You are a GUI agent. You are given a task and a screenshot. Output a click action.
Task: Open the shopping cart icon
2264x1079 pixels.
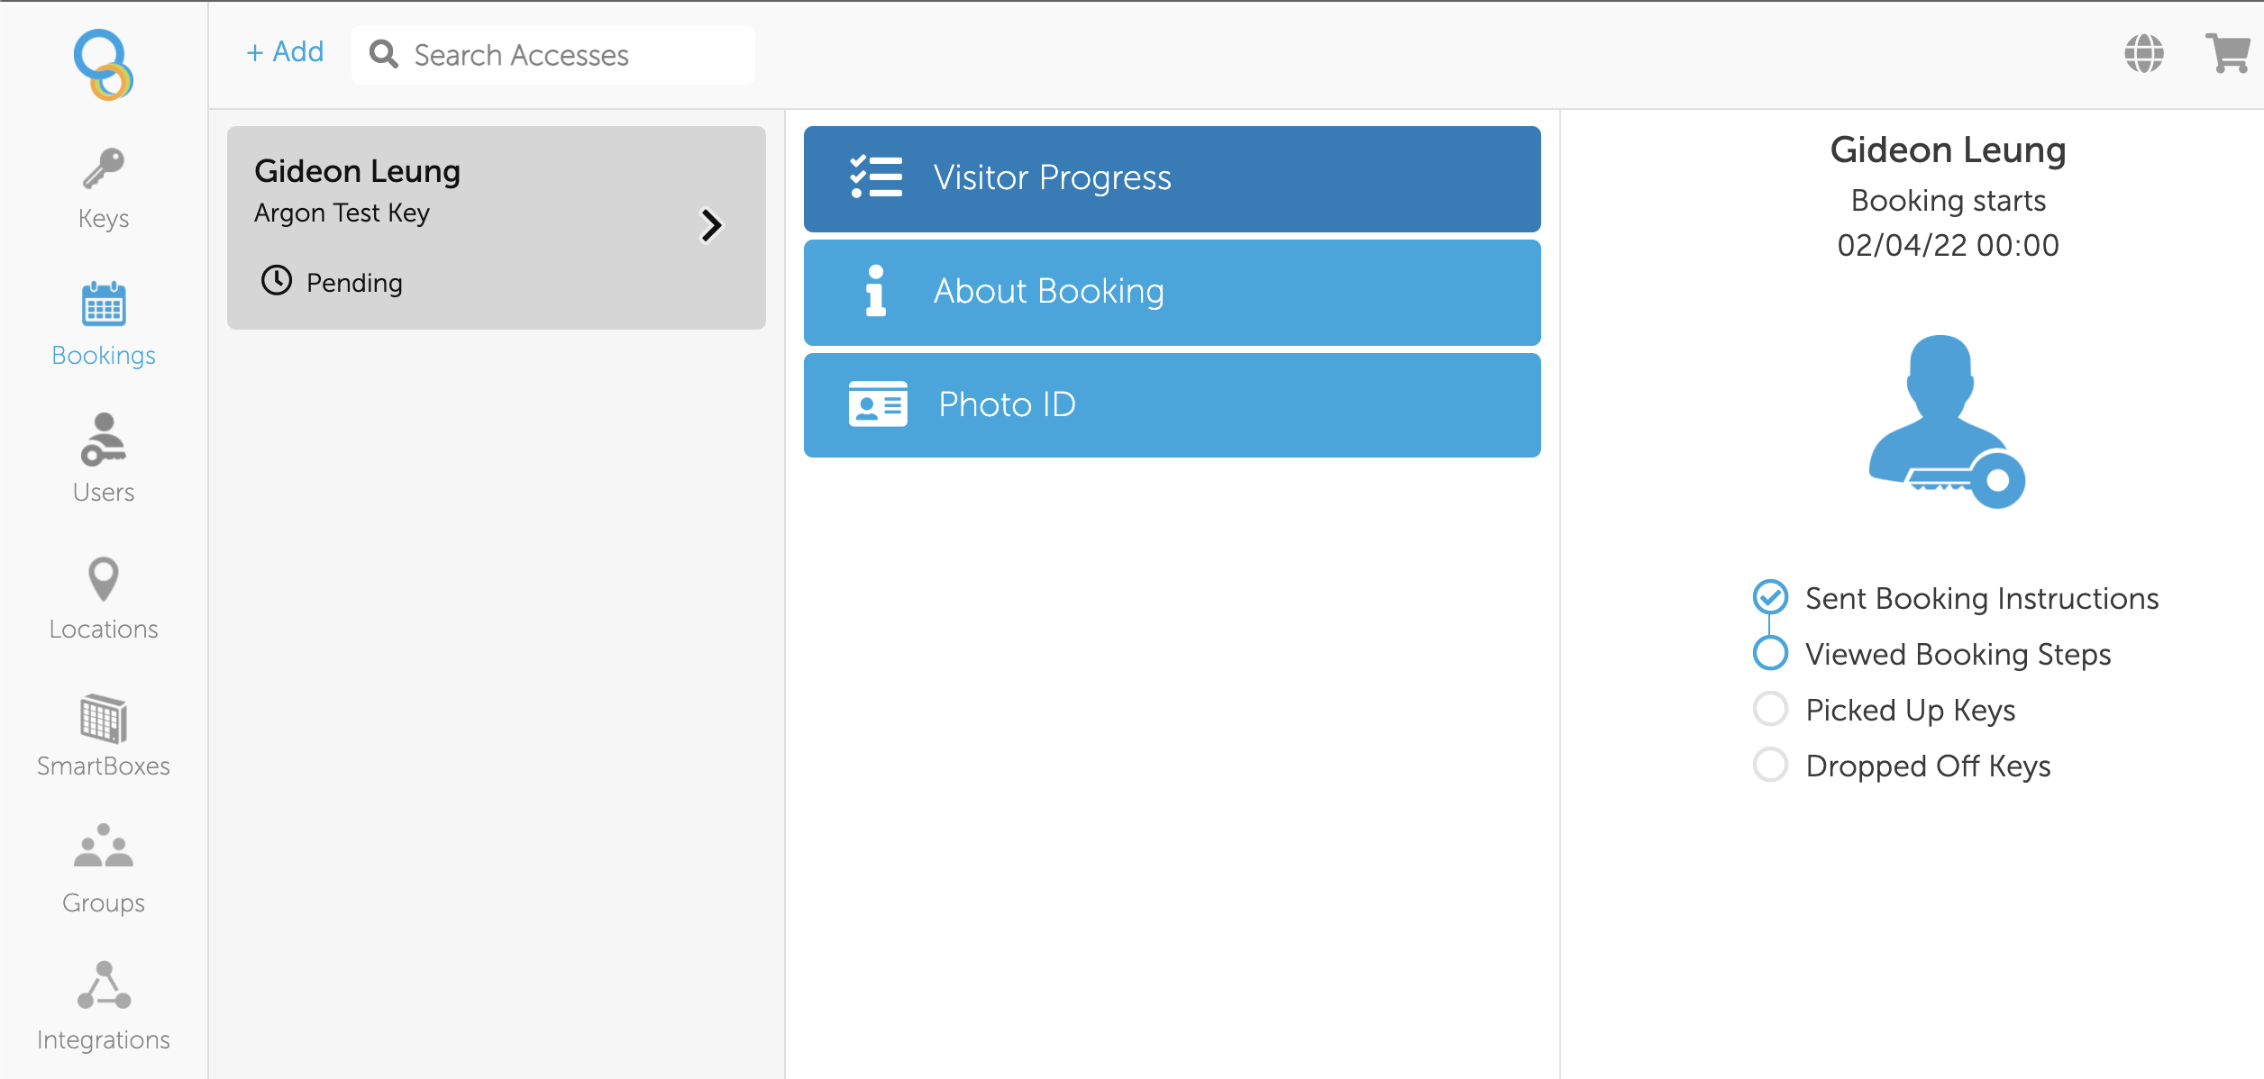click(x=2226, y=54)
